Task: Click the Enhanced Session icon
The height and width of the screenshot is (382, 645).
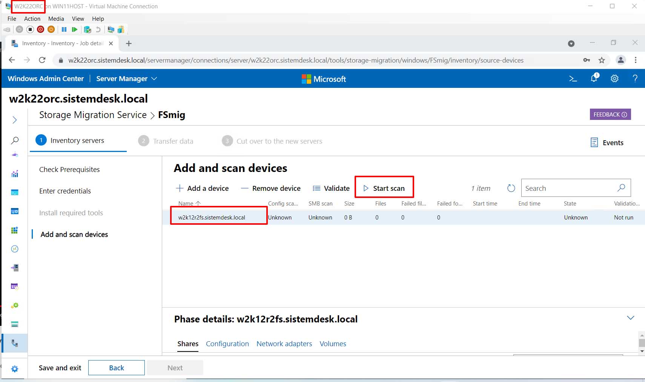Action: (111, 29)
